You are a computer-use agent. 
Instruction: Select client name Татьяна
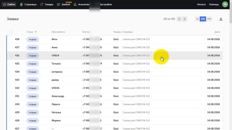point(56,64)
